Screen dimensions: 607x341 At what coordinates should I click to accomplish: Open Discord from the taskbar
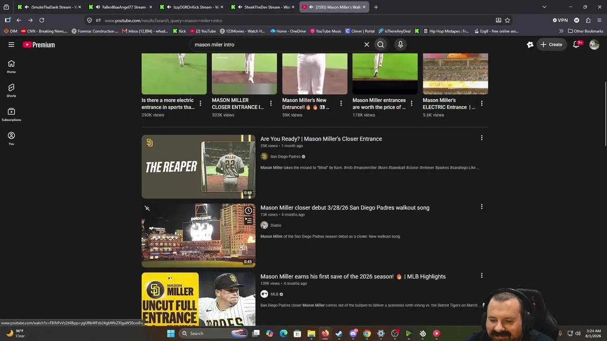tap(353, 333)
